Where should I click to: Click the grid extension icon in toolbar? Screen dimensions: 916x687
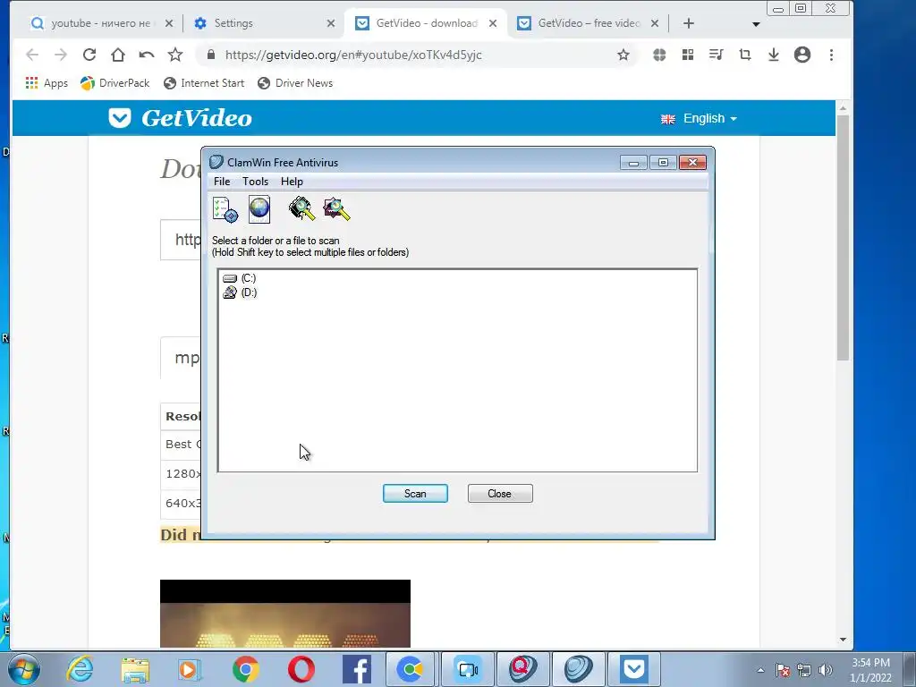pos(688,55)
